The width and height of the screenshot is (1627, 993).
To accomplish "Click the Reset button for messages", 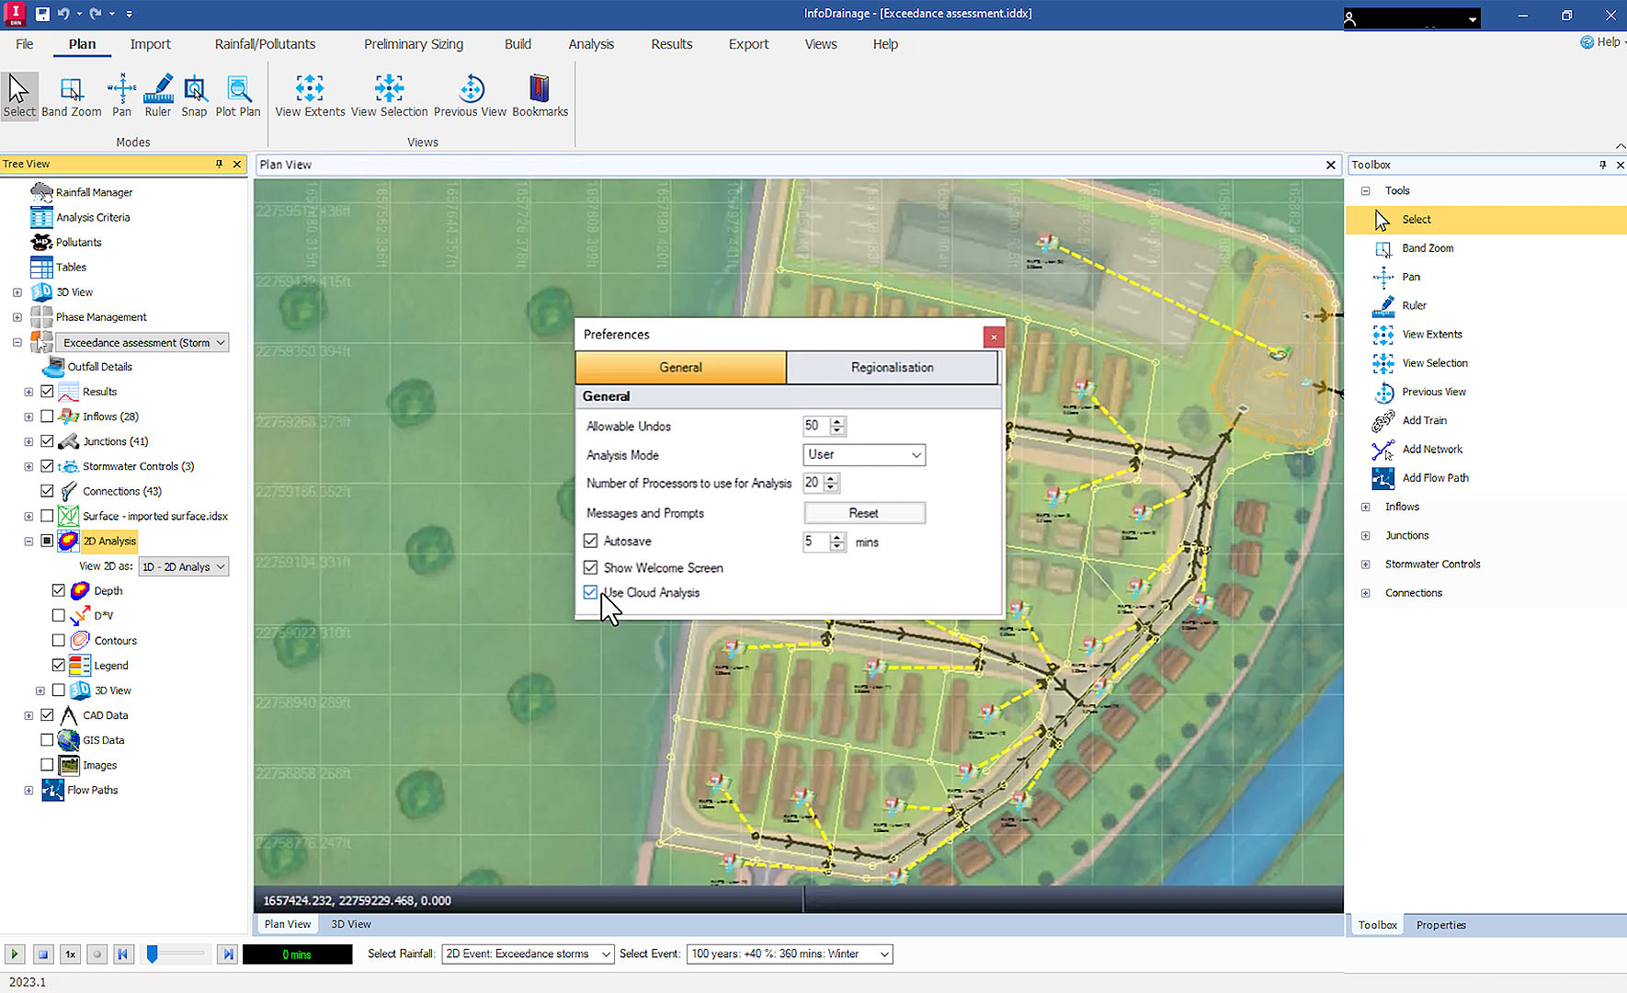I will click(x=864, y=513).
